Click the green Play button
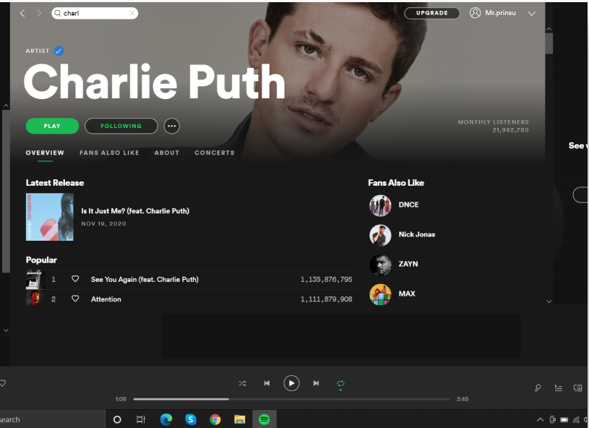 coord(52,126)
